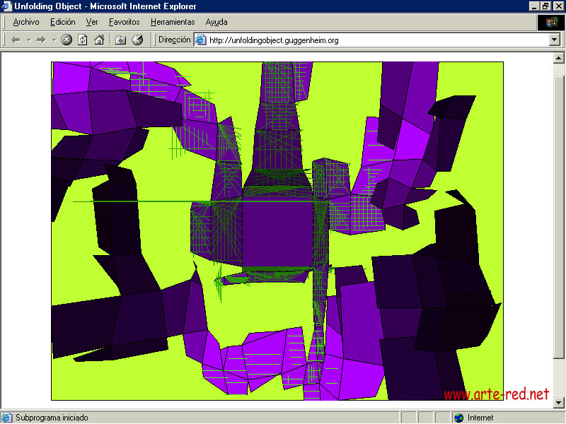Click the vertical scrollbar down arrow
This screenshot has height=424, width=566.
tap(558, 402)
